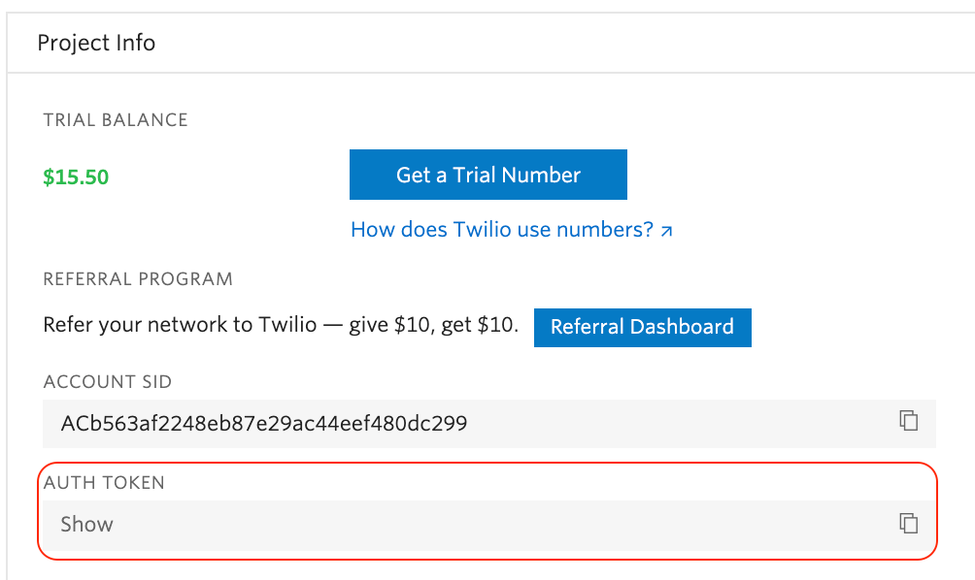The image size is (975, 580).
Task: Open the Trial Balance section
Action: (x=116, y=119)
